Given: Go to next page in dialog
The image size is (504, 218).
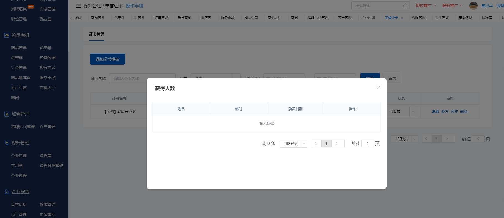Looking at the screenshot, I should pos(337,144).
